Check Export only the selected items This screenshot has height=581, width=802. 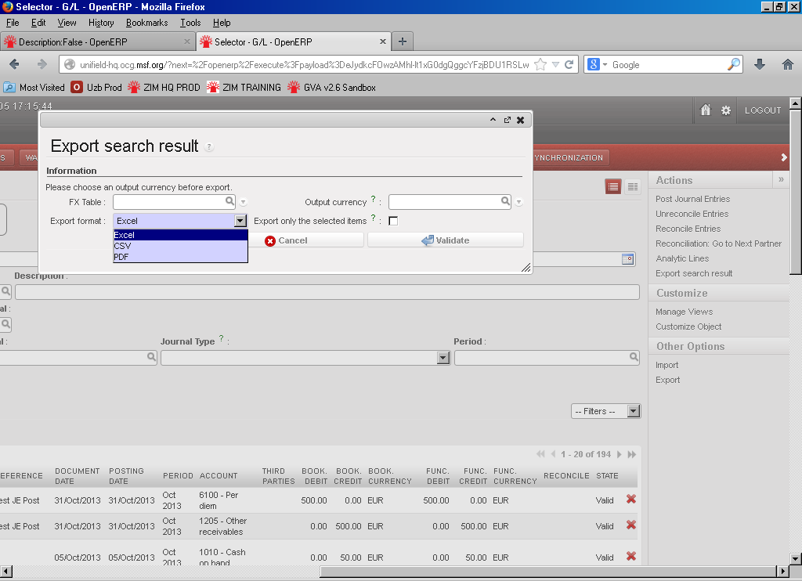393,221
